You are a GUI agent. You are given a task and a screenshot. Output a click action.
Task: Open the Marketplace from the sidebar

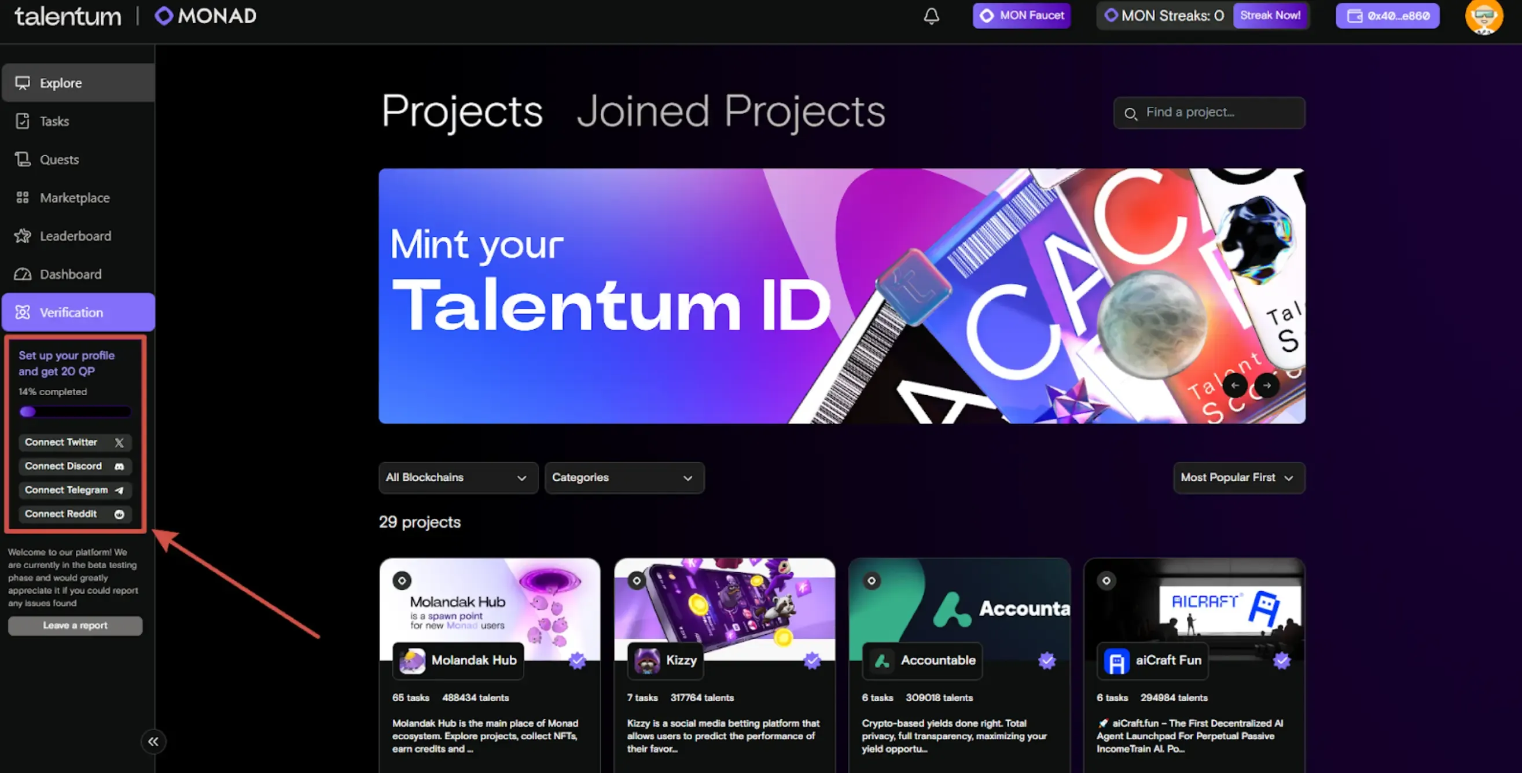(x=23, y=197)
